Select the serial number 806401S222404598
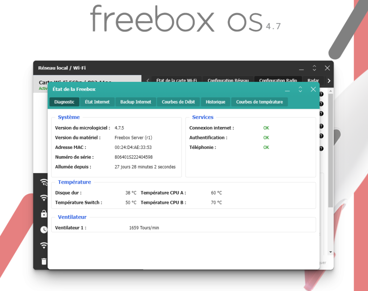The image size is (368, 291). (x=133, y=157)
